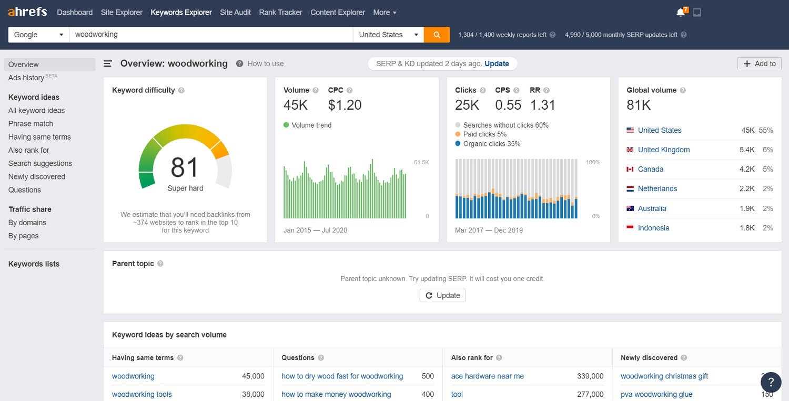Open Also rank for help icon
This screenshot has height=401, width=789.
499,357
